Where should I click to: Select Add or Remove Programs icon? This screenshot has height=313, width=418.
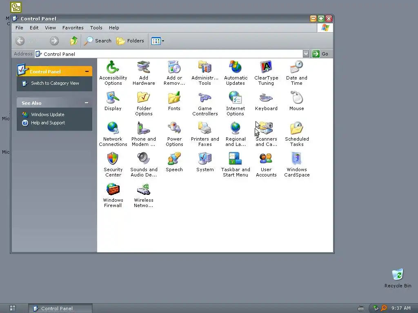tap(174, 73)
